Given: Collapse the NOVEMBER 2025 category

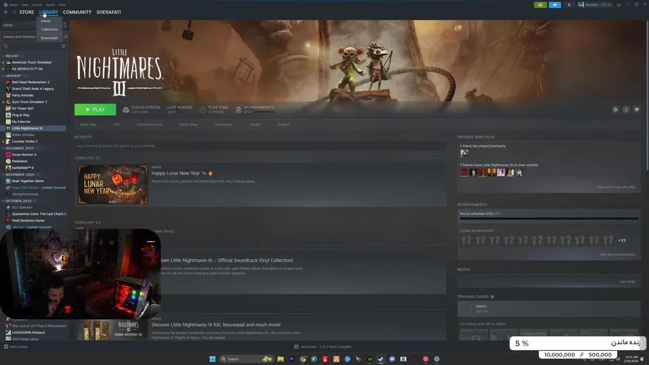Looking at the screenshot, I should click(x=4, y=174).
